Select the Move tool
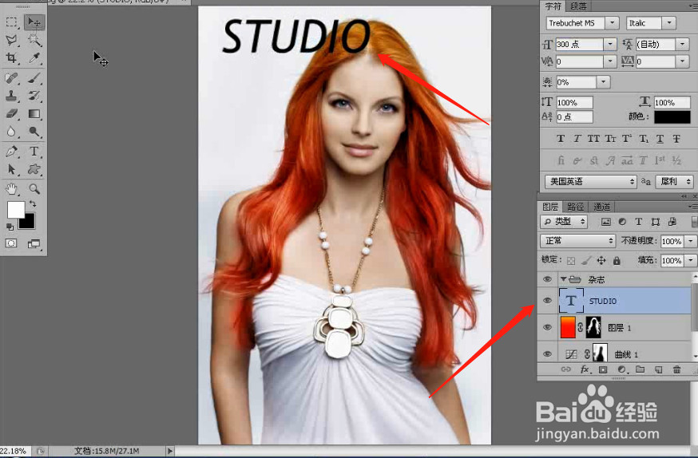This screenshot has width=698, height=458. coord(34,22)
